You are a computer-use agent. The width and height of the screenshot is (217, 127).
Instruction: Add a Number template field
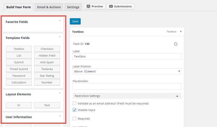(47, 82)
